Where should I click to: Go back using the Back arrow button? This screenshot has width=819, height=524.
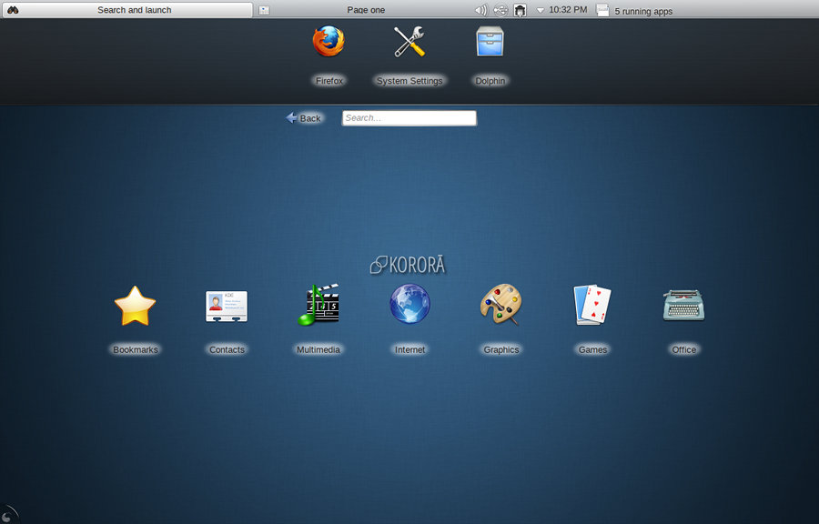pyautogui.click(x=303, y=118)
